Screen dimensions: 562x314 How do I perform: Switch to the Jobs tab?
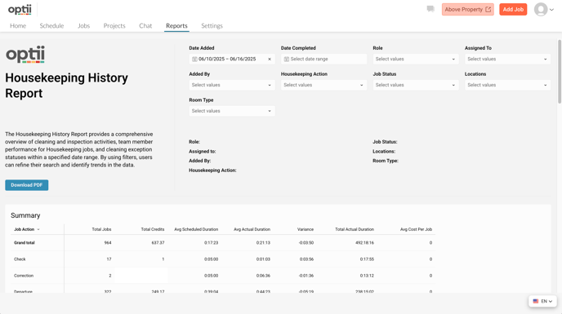pos(83,26)
